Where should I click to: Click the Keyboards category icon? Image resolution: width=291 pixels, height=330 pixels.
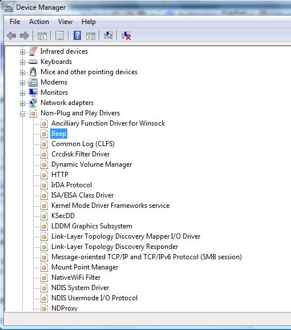pyautogui.click(x=33, y=62)
